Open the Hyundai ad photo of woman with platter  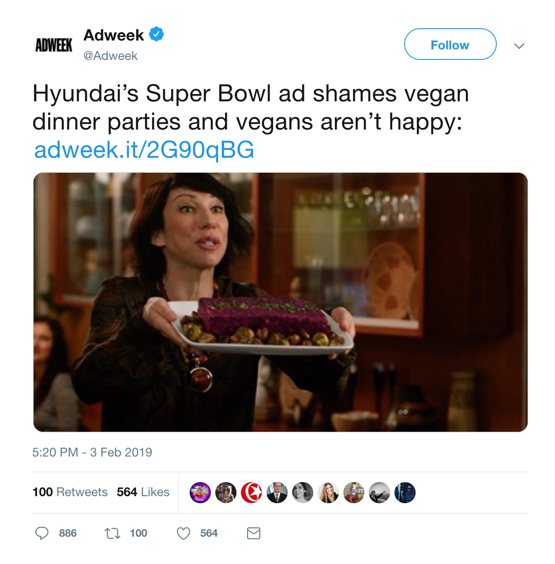point(281,302)
